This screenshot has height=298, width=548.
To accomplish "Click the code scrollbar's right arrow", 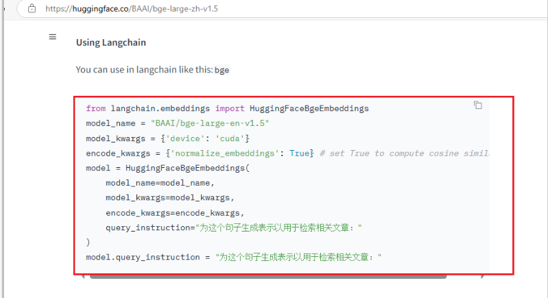I will pyautogui.click(x=482, y=277).
